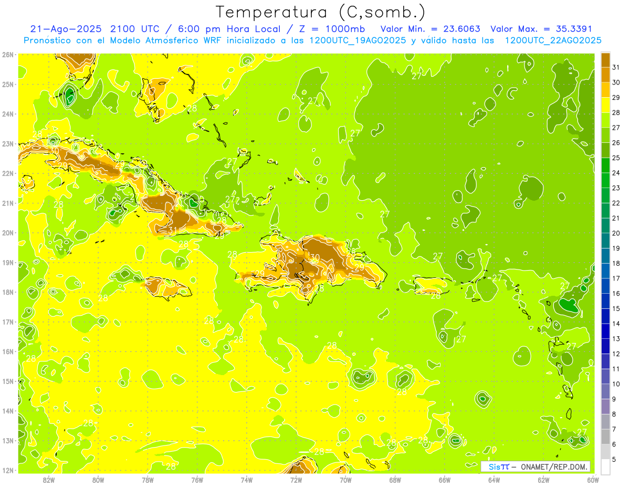
Task: Select the lime legend swatch between 27 and 28
Action: (x=605, y=120)
